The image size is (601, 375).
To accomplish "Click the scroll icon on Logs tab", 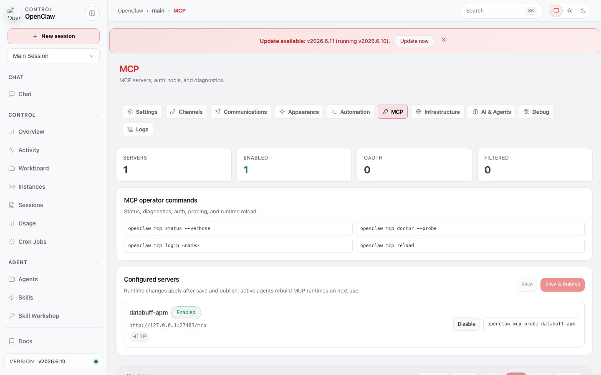I will (130, 129).
